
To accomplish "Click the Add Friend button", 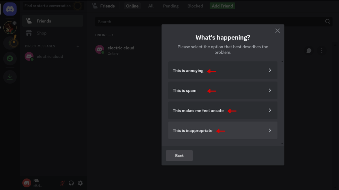I will pyautogui.click(x=222, y=6).
